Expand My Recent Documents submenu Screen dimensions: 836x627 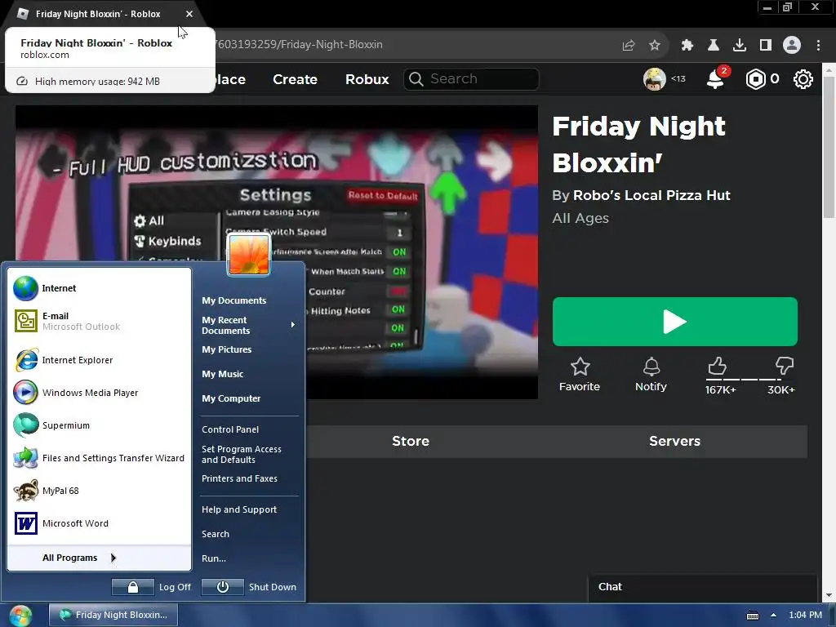point(249,325)
